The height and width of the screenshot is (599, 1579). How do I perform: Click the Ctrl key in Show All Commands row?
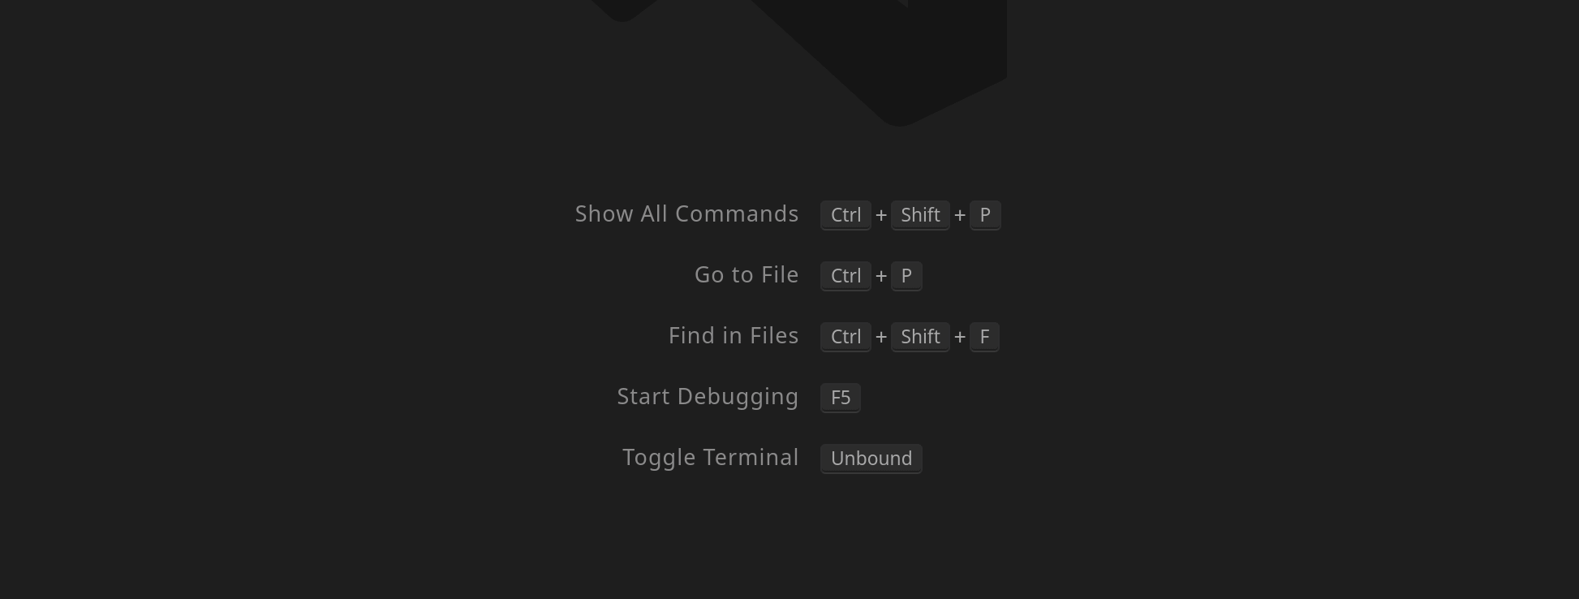[x=845, y=215]
